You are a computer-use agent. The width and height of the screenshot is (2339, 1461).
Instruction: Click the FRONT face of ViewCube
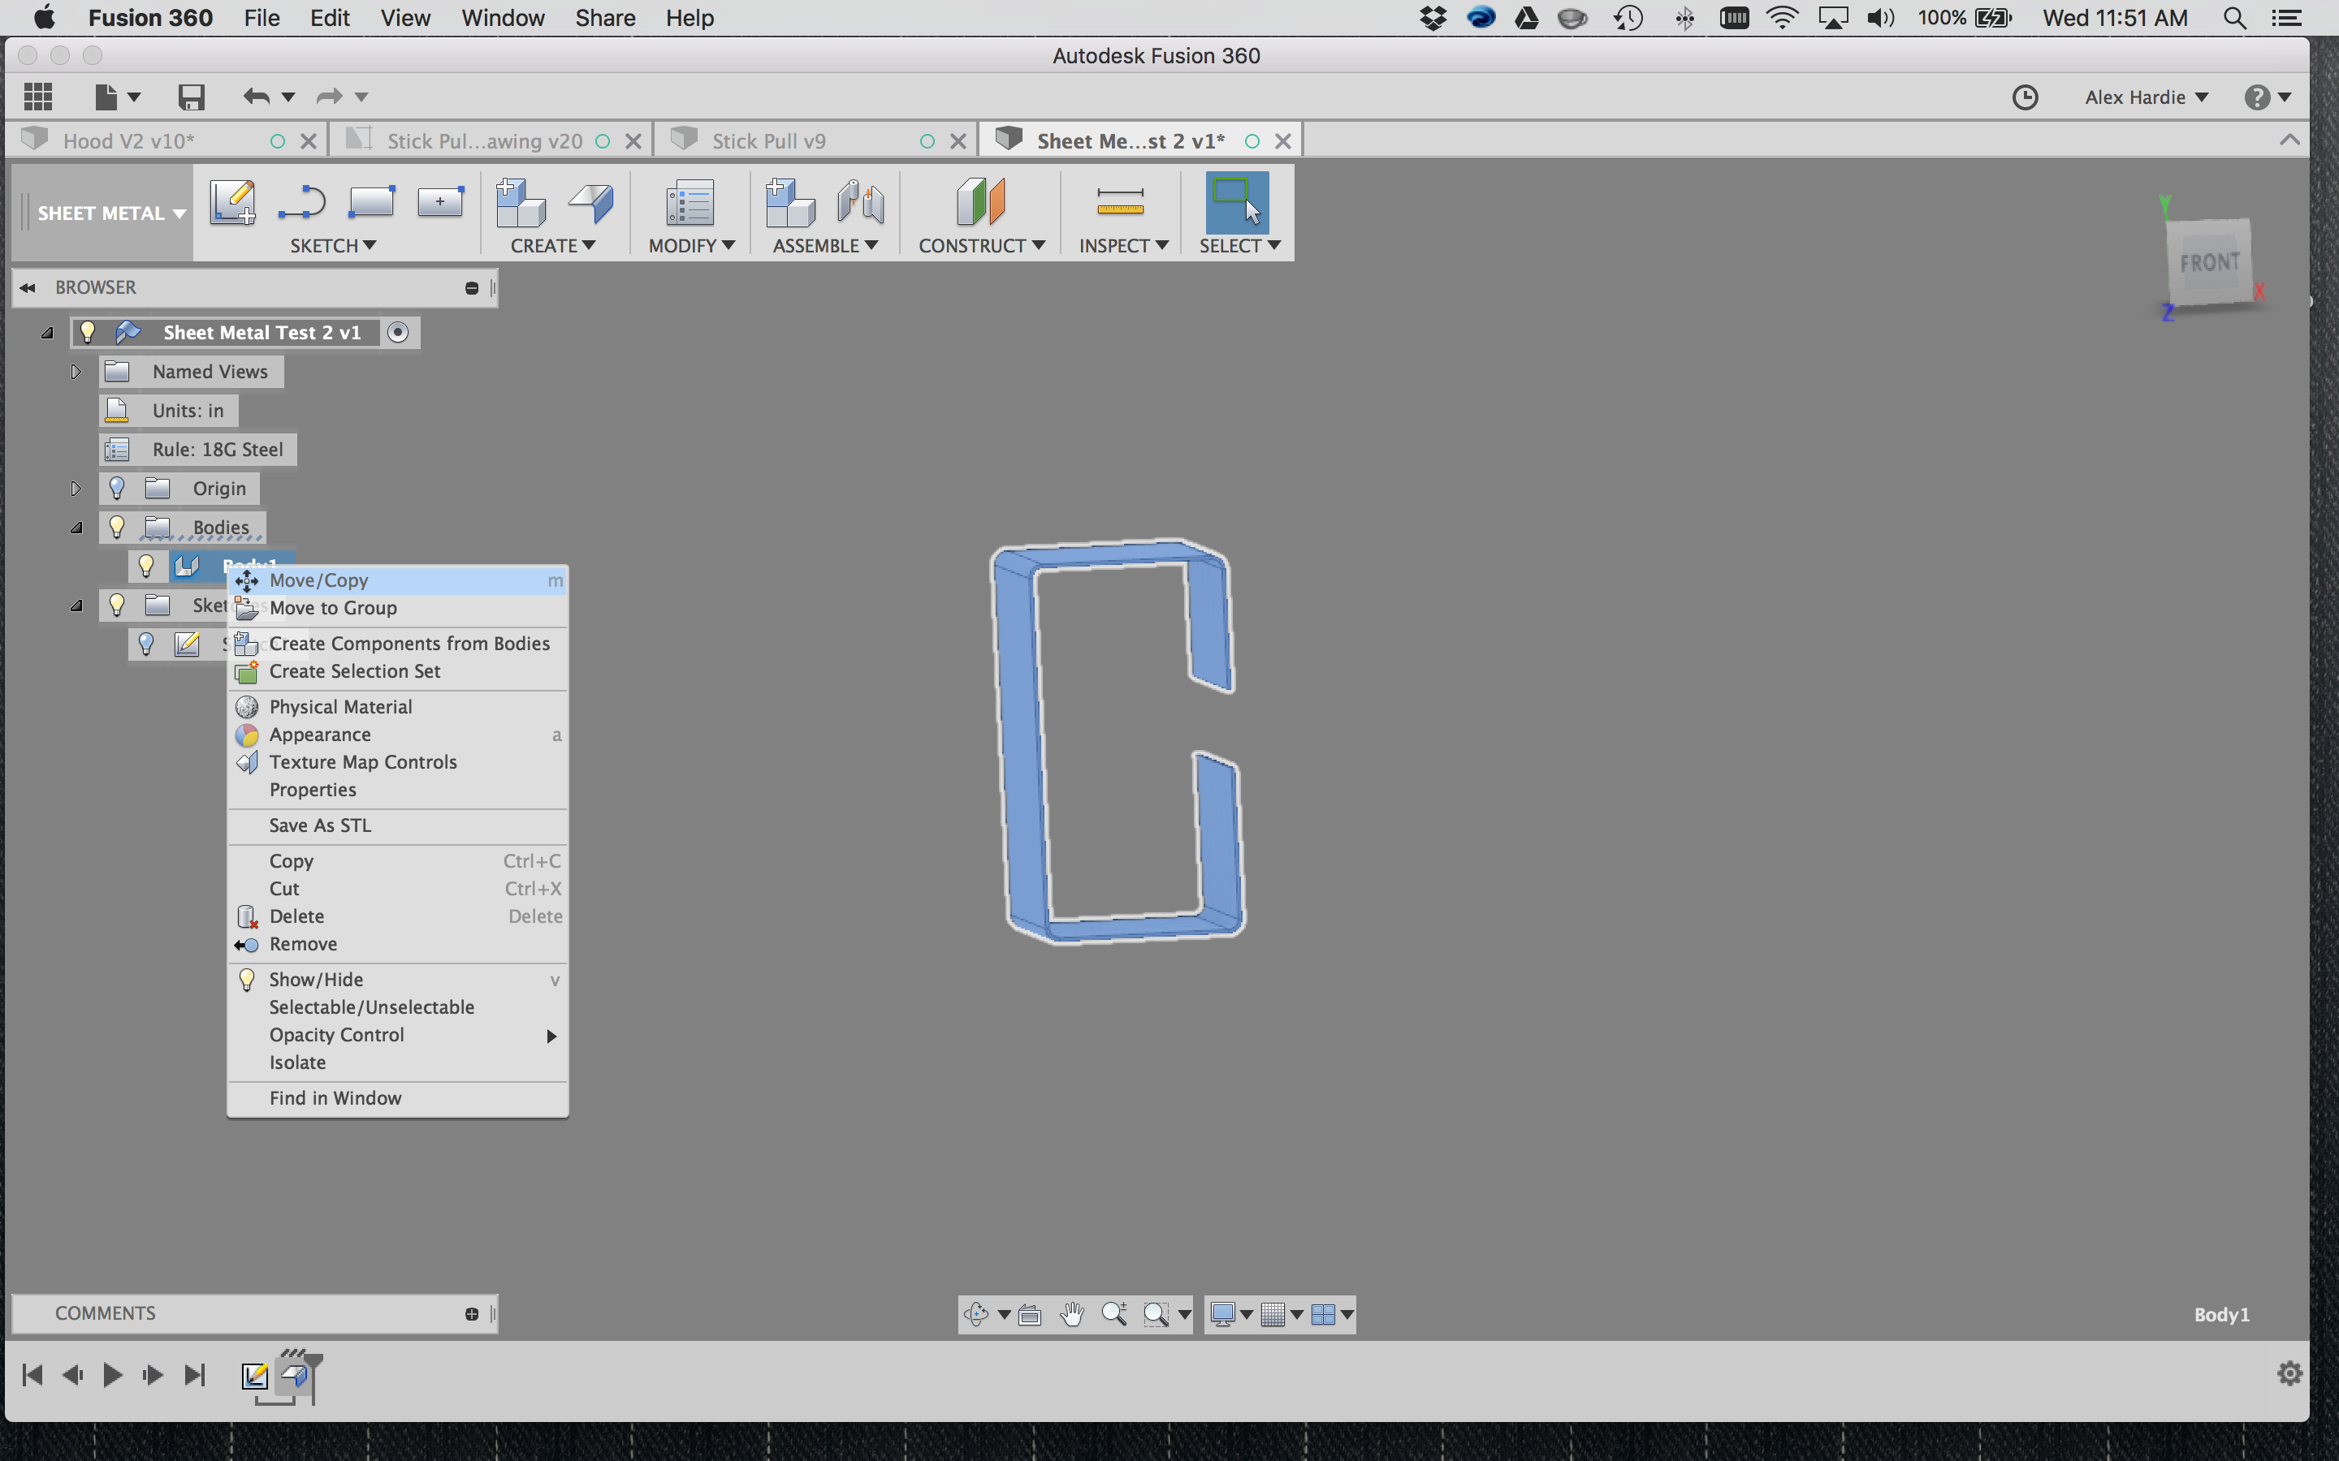[x=2210, y=262]
